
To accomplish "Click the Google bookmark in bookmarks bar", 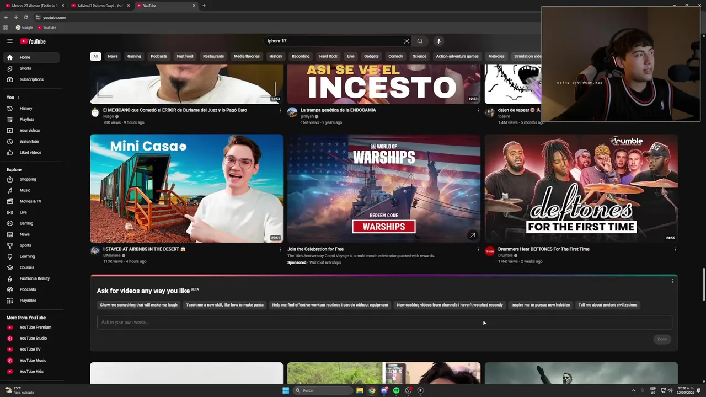I will pos(24,28).
